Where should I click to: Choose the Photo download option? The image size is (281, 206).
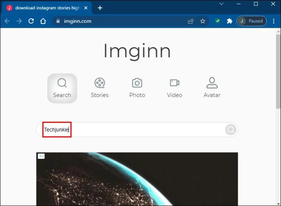click(x=137, y=88)
